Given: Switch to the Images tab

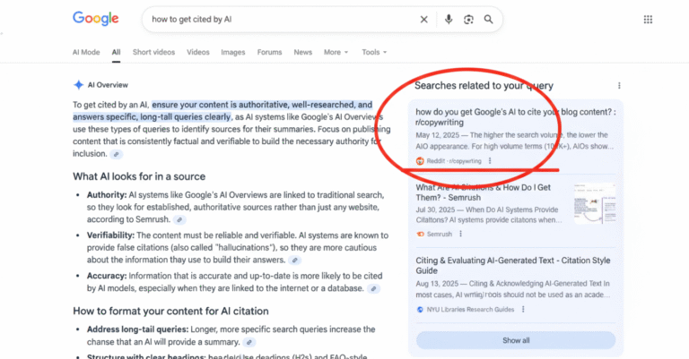Looking at the screenshot, I should [233, 52].
